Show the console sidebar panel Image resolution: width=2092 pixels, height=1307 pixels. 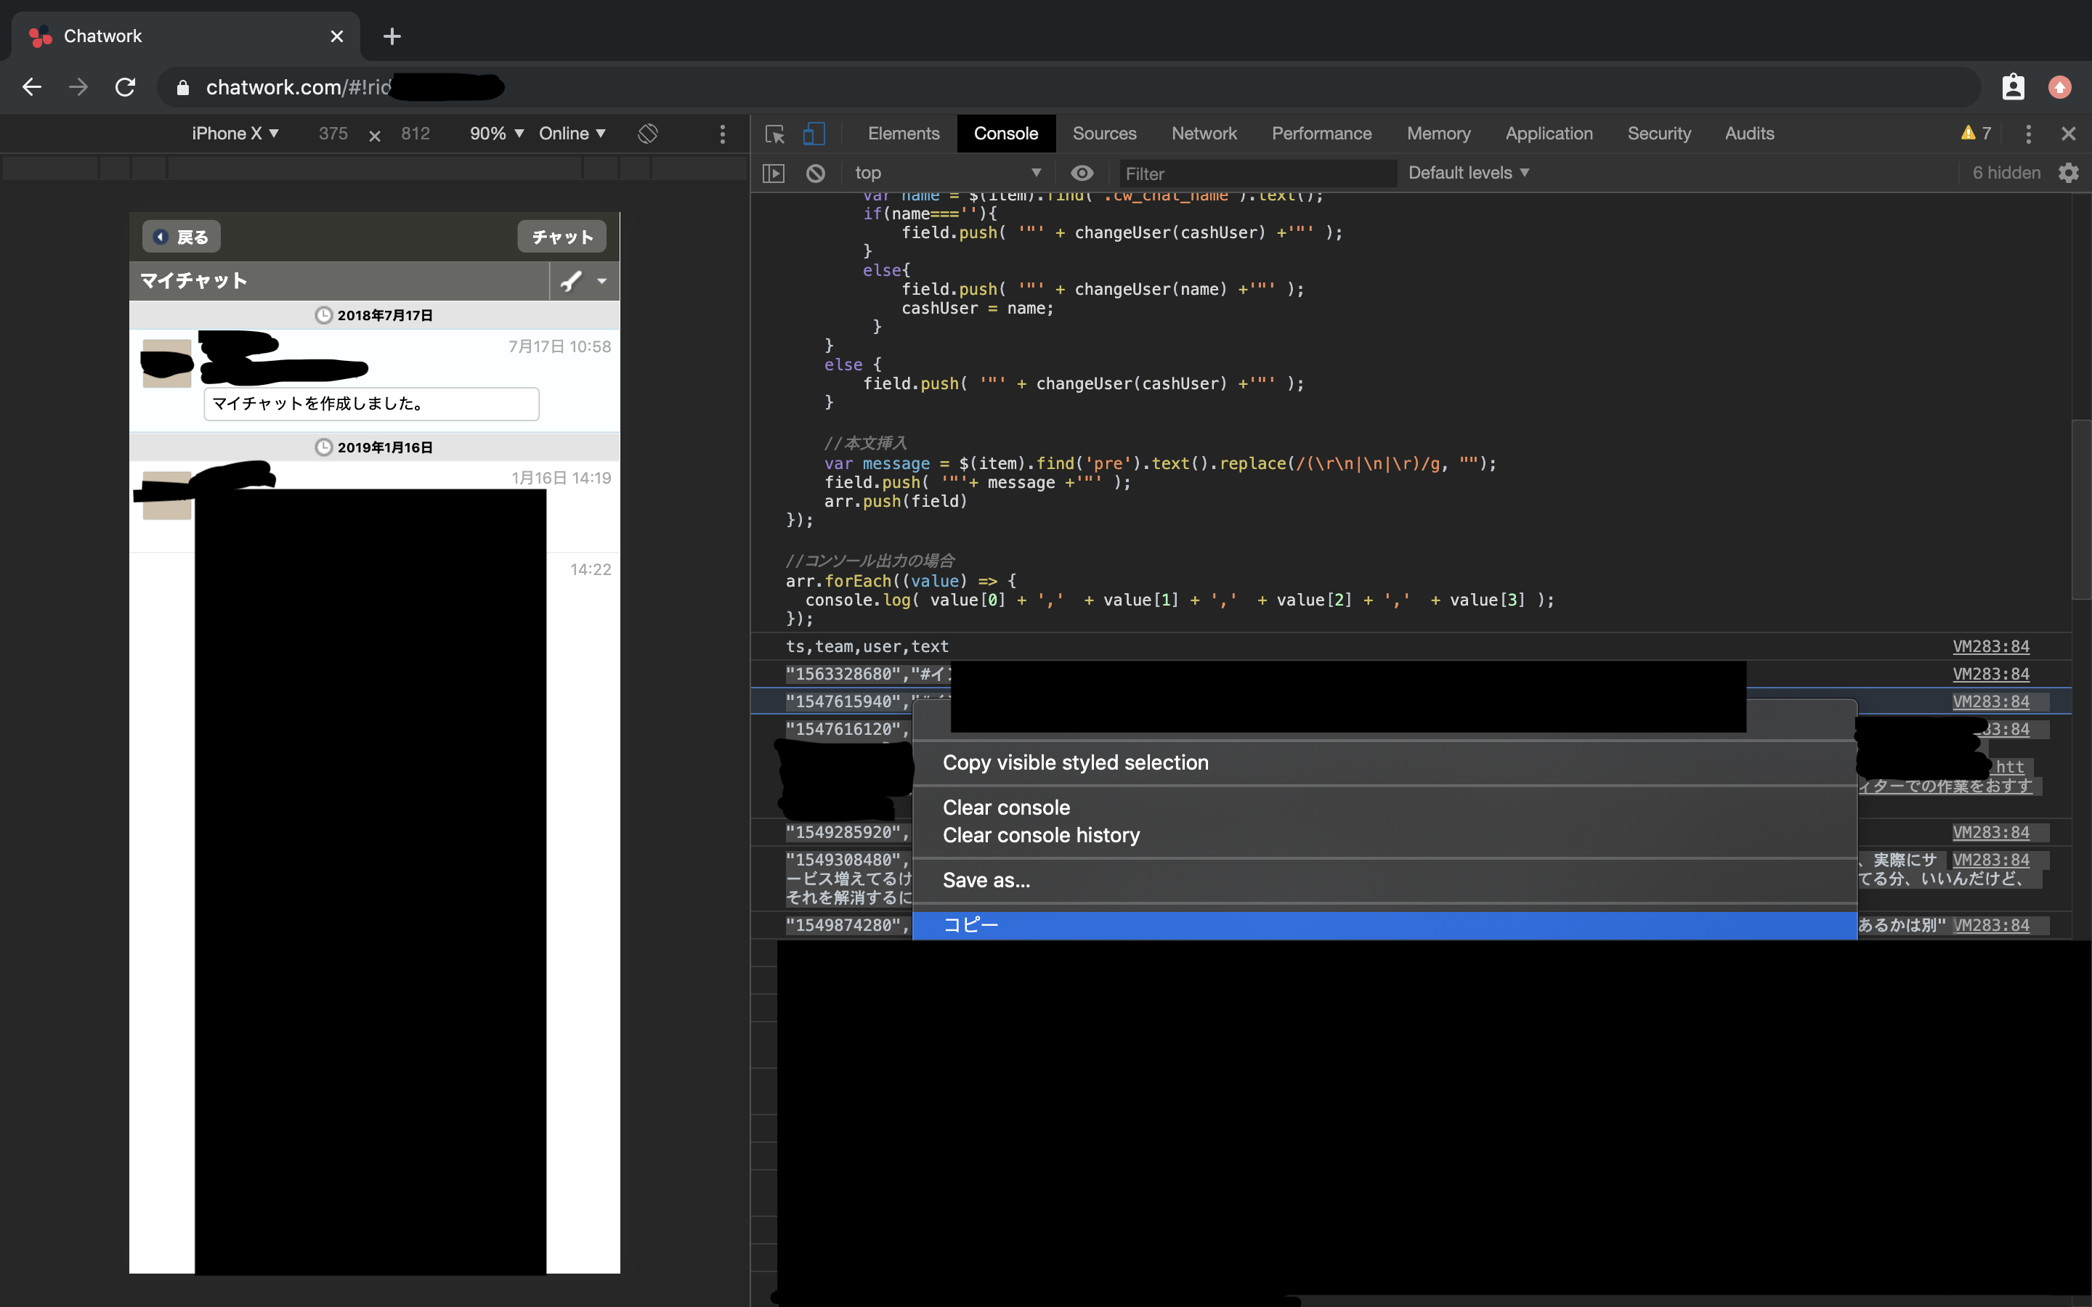point(774,173)
